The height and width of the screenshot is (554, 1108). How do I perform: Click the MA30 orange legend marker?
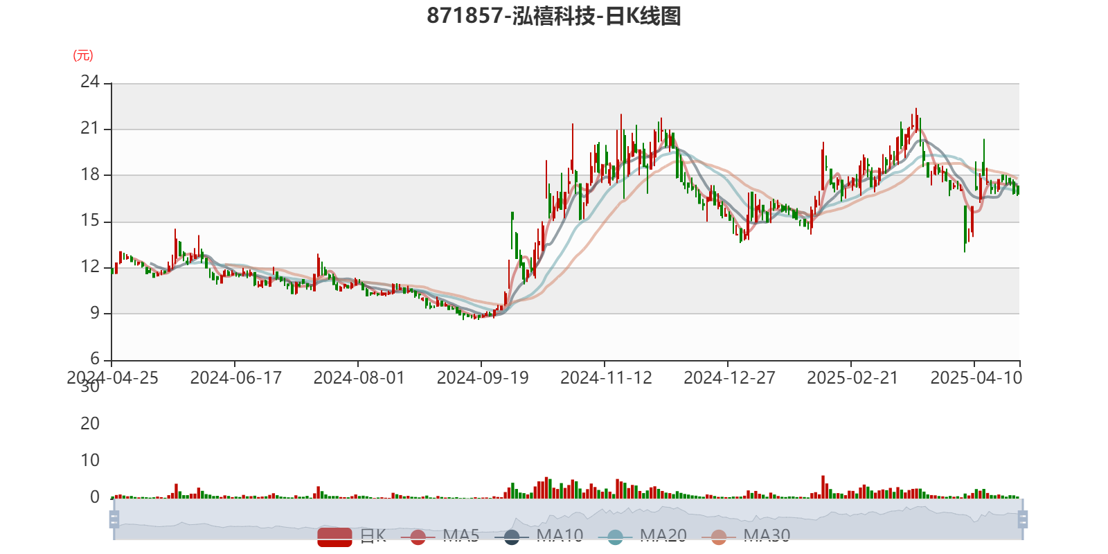coord(719,536)
